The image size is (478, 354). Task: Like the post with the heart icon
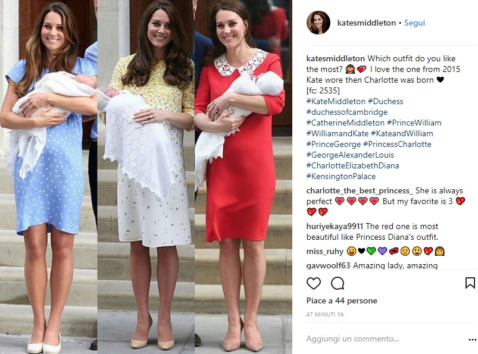click(x=313, y=284)
